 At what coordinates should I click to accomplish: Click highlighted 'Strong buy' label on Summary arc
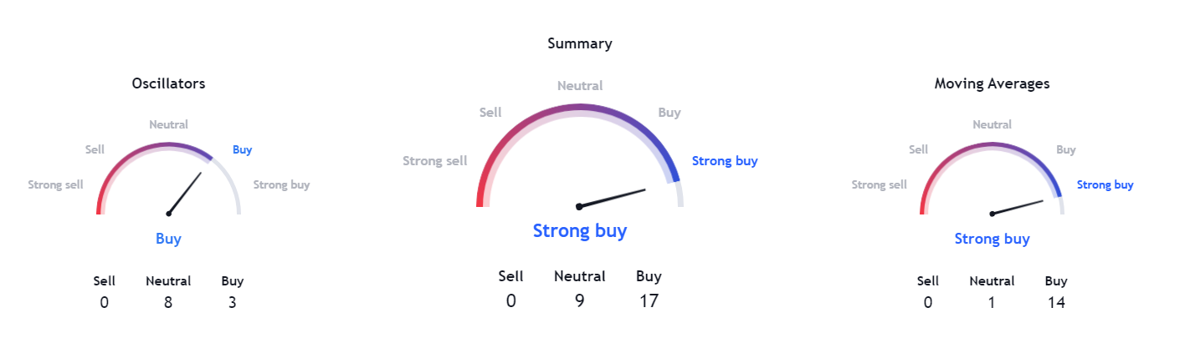pyautogui.click(x=724, y=161)
